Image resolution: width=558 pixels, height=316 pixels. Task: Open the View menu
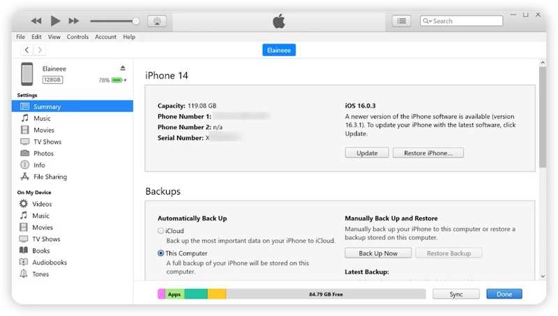[x=54, y=37]
